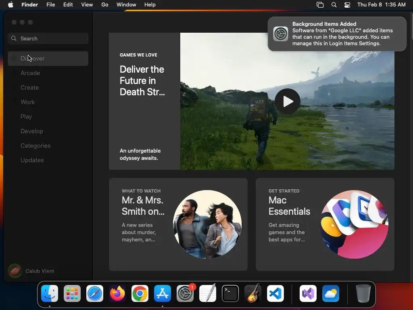Screen dimensions: 413x310
Task: Click the Mr. & Mrs. Smith circular image
Action: (207, 224)
